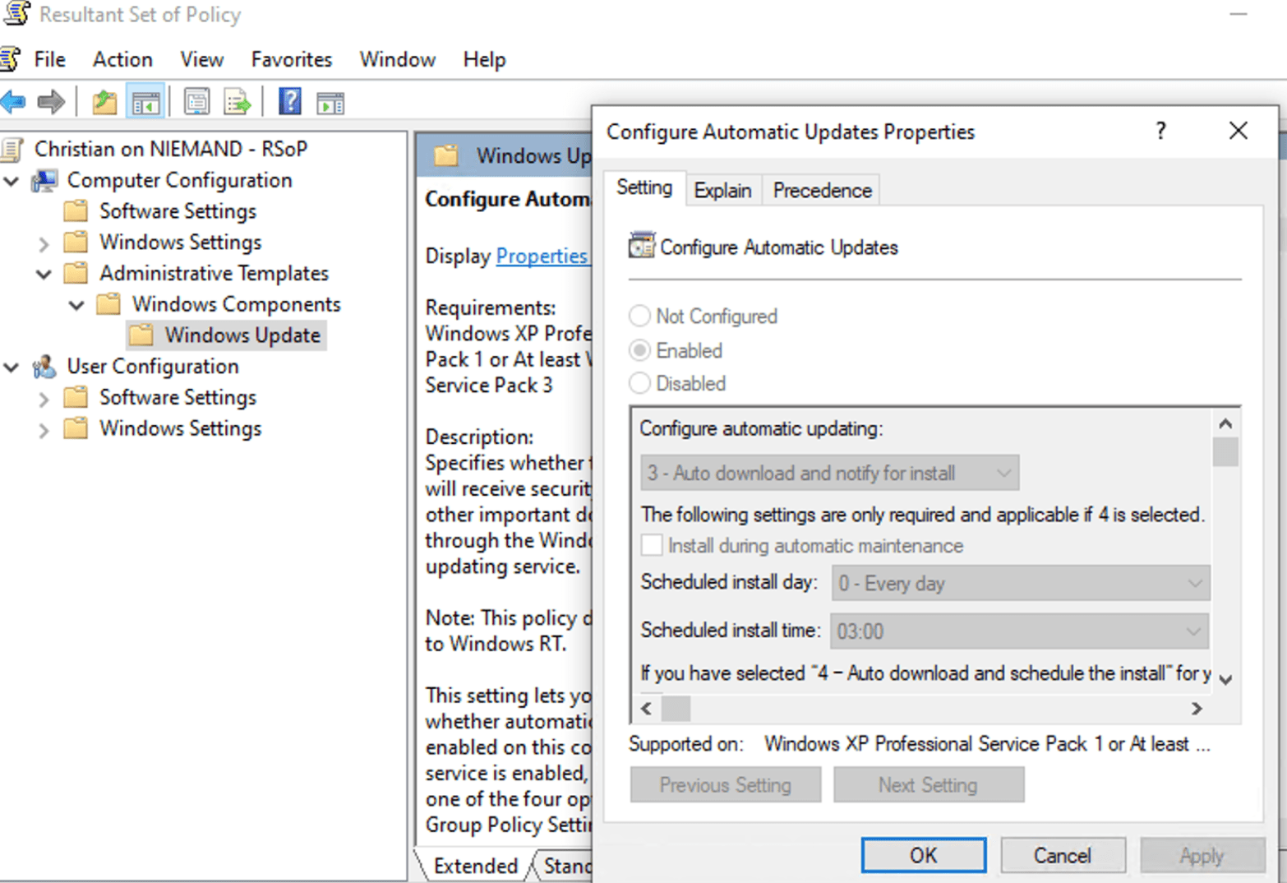
Task: Select the Computer Configuration computer icon
Action: pos(45,180)
